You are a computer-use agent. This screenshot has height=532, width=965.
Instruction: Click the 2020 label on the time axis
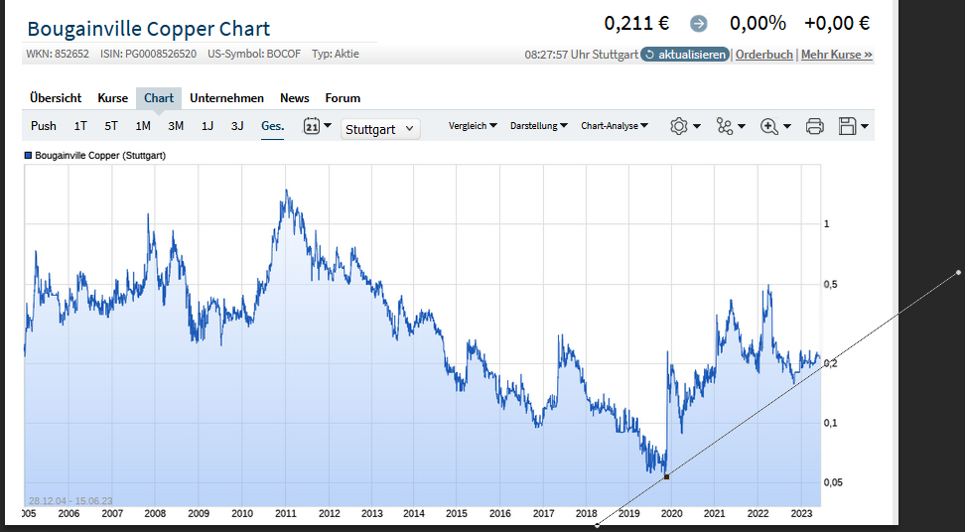671,513
